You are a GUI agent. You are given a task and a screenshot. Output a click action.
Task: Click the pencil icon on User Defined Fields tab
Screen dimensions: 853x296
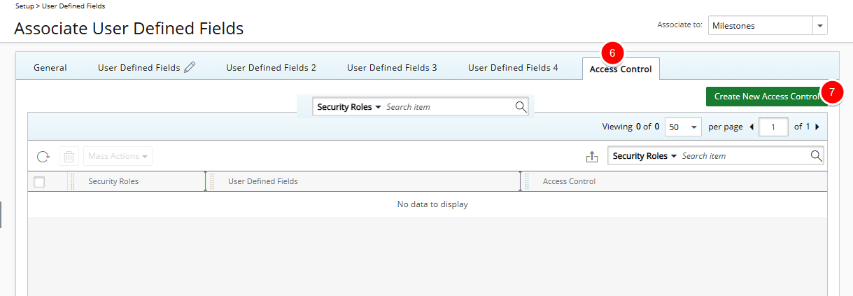pos(190,68)
